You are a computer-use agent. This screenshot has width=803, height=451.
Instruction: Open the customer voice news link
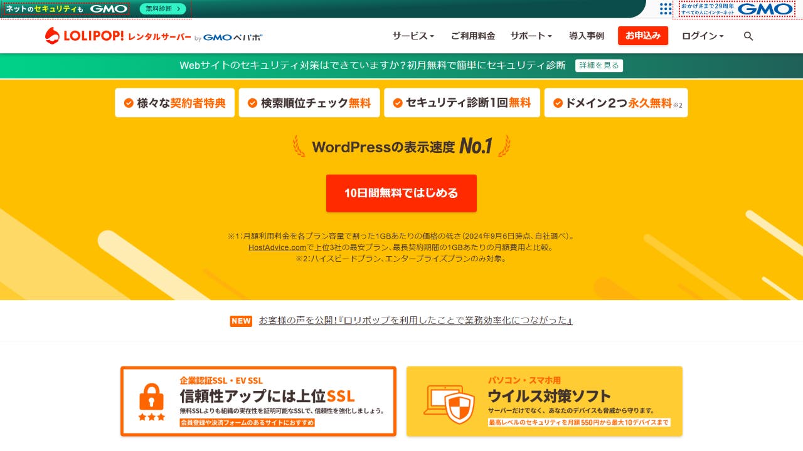pyautogui.click(x=415, y=321)
